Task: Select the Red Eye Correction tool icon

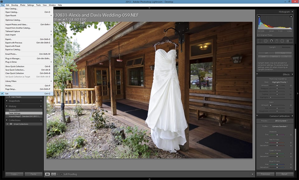Action: (x=271, y=41)
